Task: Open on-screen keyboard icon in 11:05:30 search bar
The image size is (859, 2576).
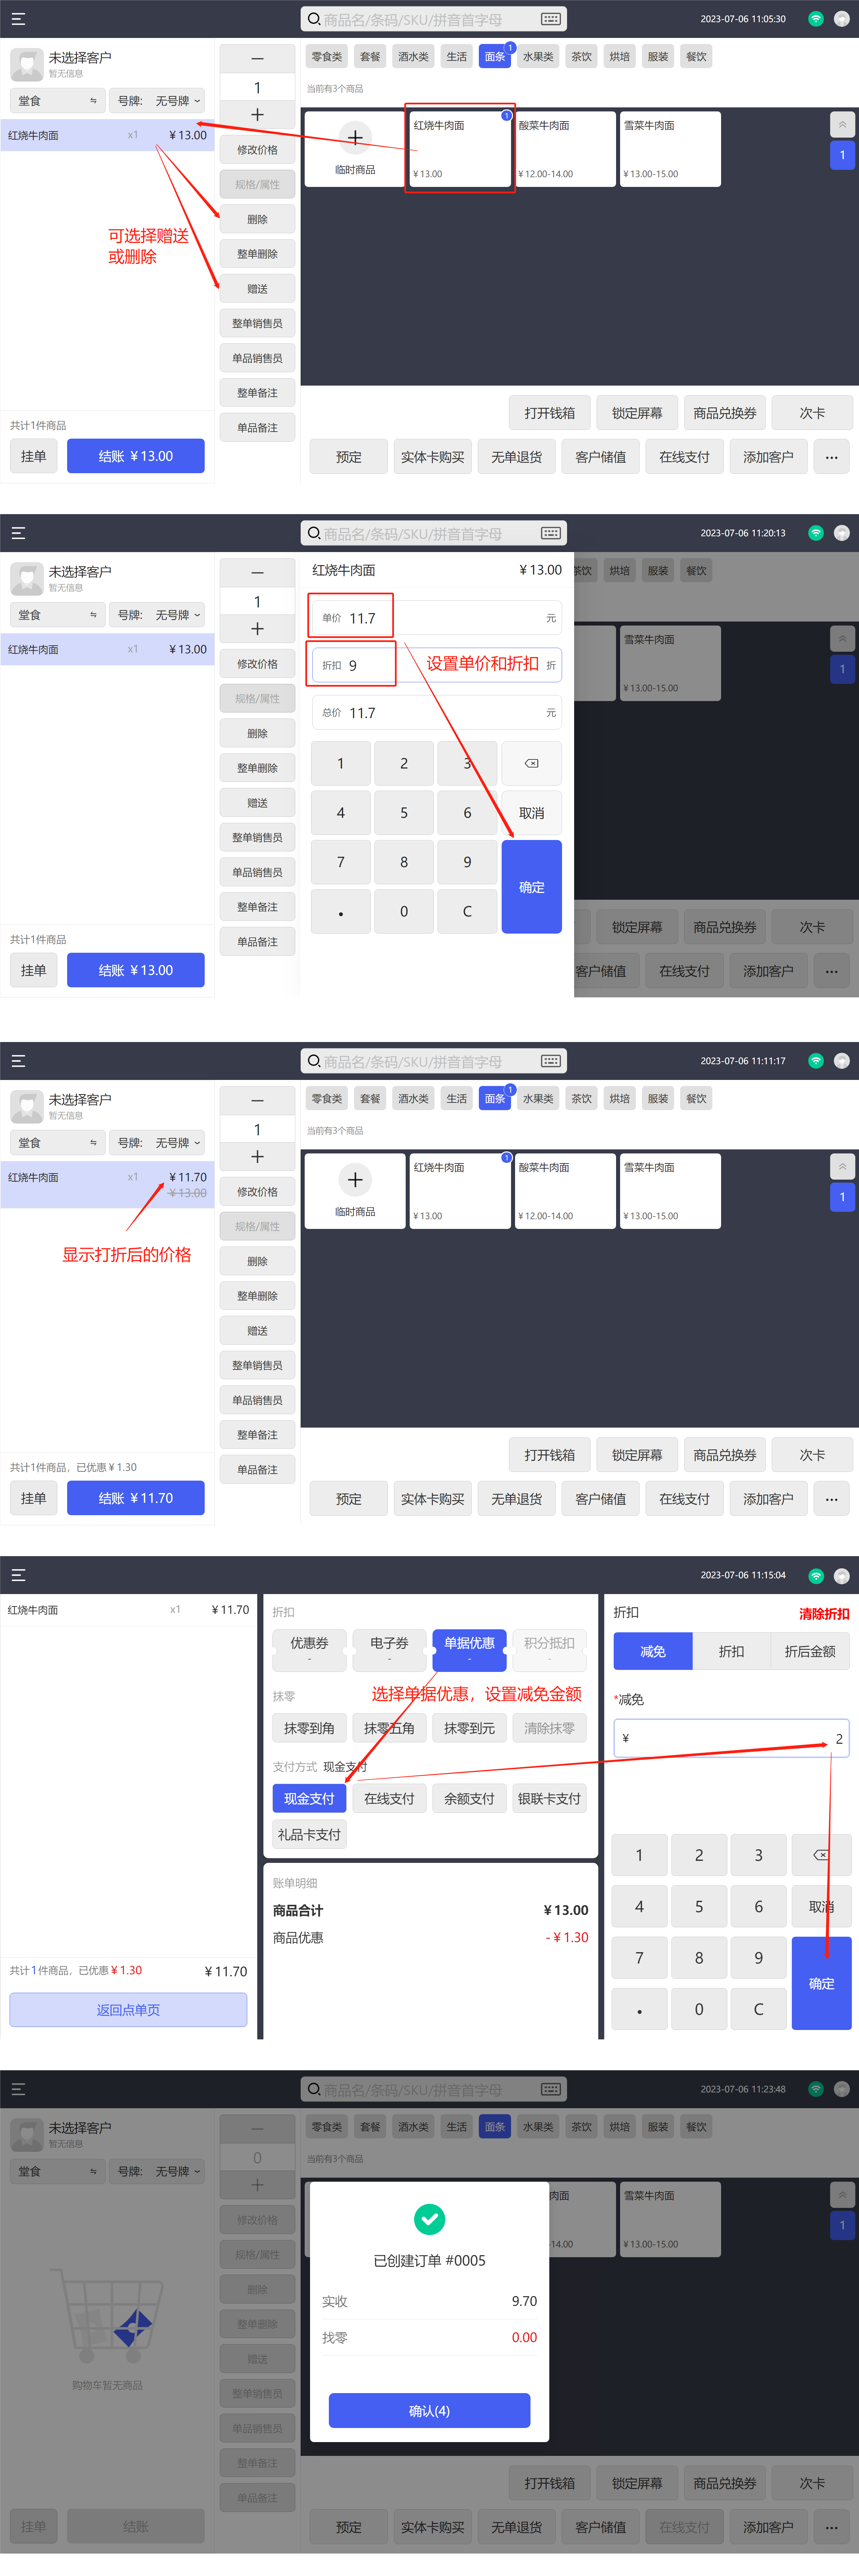Action: (551, 19)
